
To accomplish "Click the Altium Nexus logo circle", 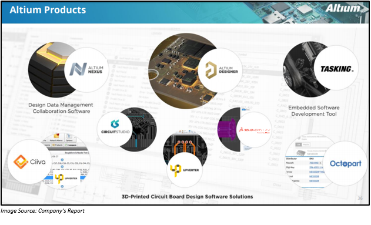I will click(86, 70).
